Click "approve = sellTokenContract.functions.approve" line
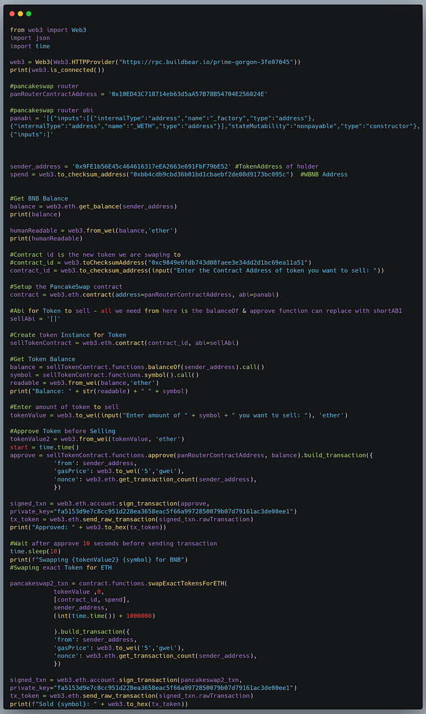 192,455
